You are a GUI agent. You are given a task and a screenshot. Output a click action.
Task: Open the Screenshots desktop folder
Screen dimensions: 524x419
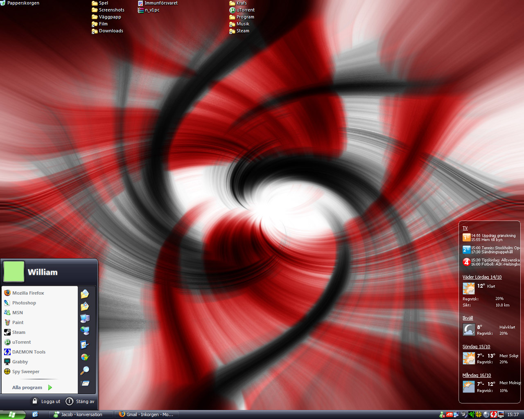point(108,10)
